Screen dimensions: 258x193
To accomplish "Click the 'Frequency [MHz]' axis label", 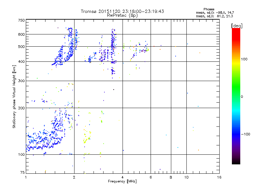I will coord(122,181).
